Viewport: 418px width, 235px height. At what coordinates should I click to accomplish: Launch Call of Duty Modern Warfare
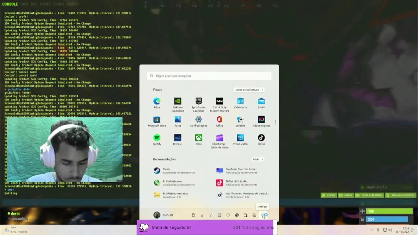(219, 104)
